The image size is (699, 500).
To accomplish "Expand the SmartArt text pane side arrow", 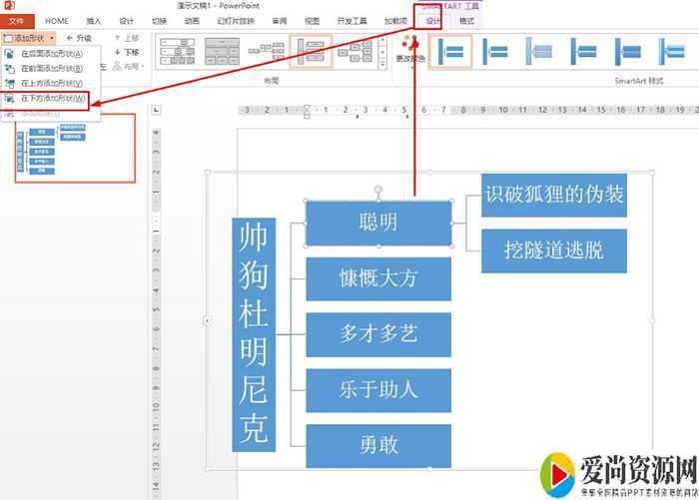I will point(207,320).
